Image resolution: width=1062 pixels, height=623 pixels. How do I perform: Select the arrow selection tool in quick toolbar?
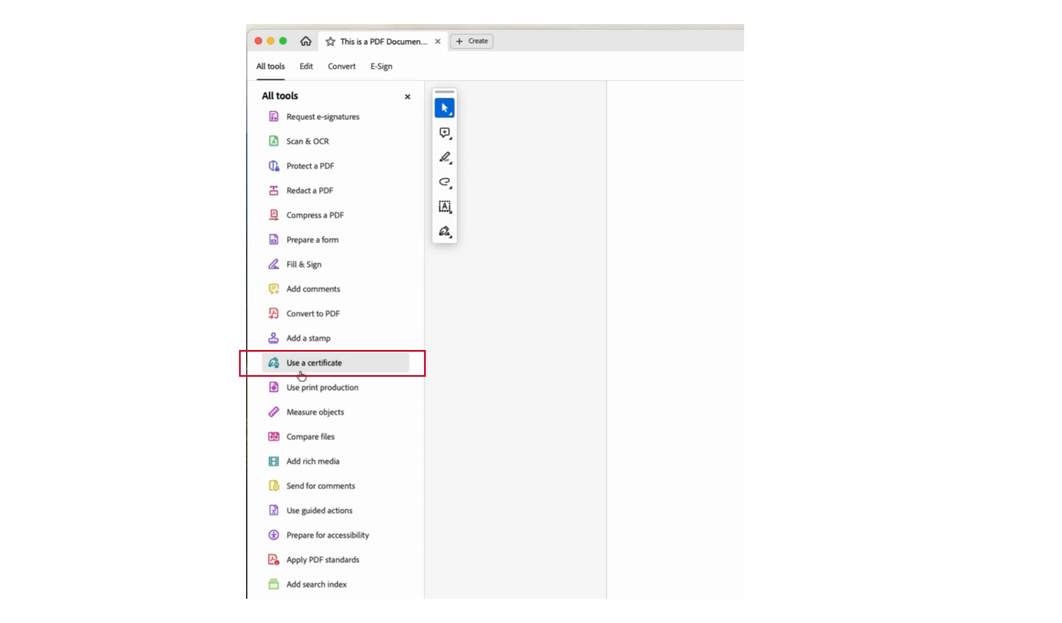pos(445,108)
